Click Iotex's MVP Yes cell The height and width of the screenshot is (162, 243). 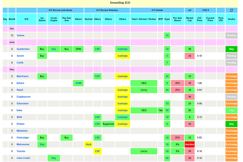161,110
